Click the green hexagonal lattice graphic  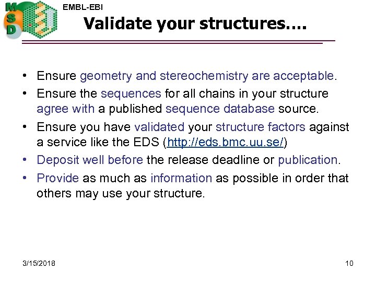point(39,19)
